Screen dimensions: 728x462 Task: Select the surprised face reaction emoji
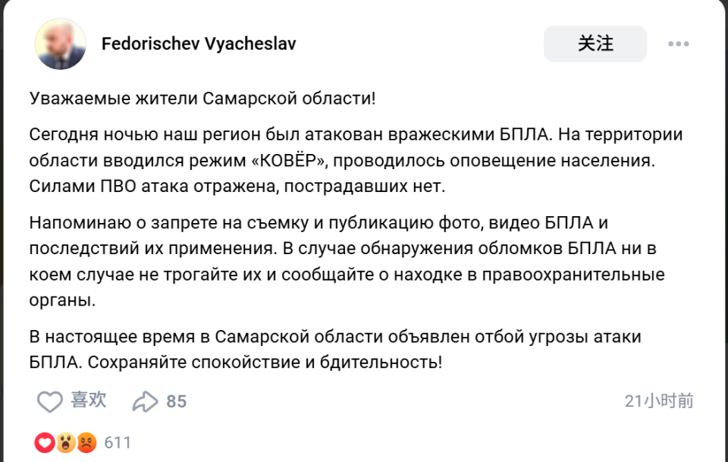(x=65, y=442)
